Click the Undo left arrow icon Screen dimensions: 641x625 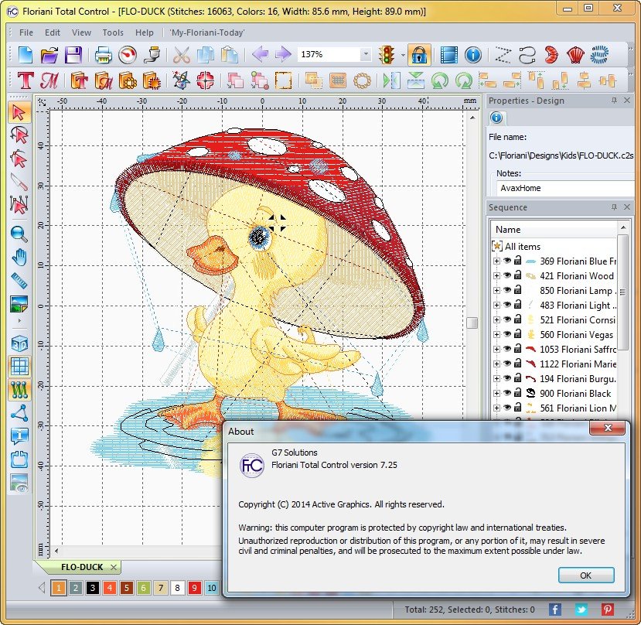[x=259, y=54]
